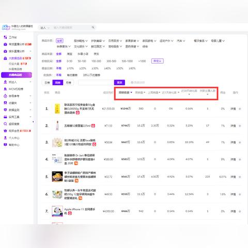Select the >1000 price range filter
The image size is (248, 248).
click(142, 61)
